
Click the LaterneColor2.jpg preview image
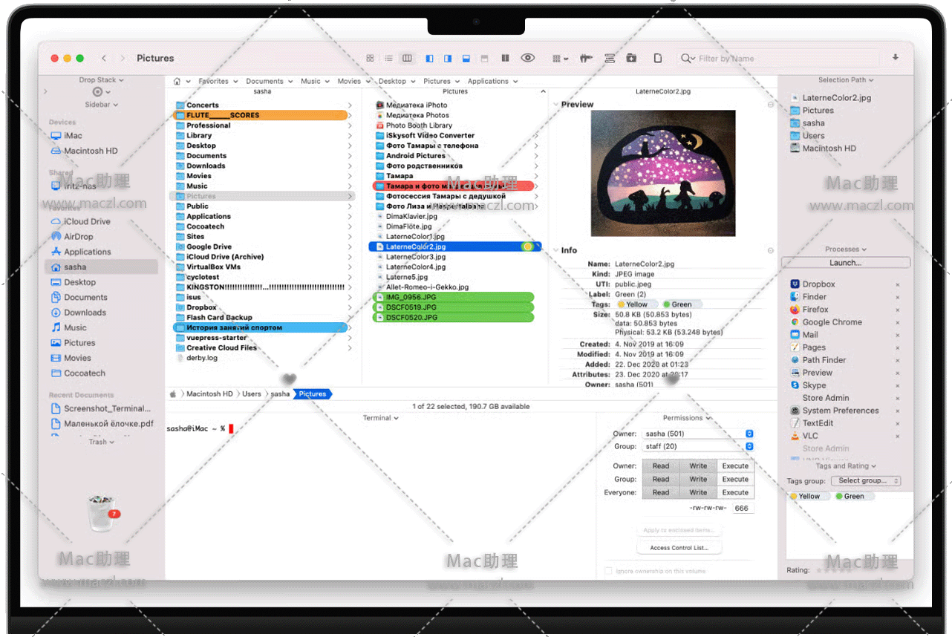(663, 174)
